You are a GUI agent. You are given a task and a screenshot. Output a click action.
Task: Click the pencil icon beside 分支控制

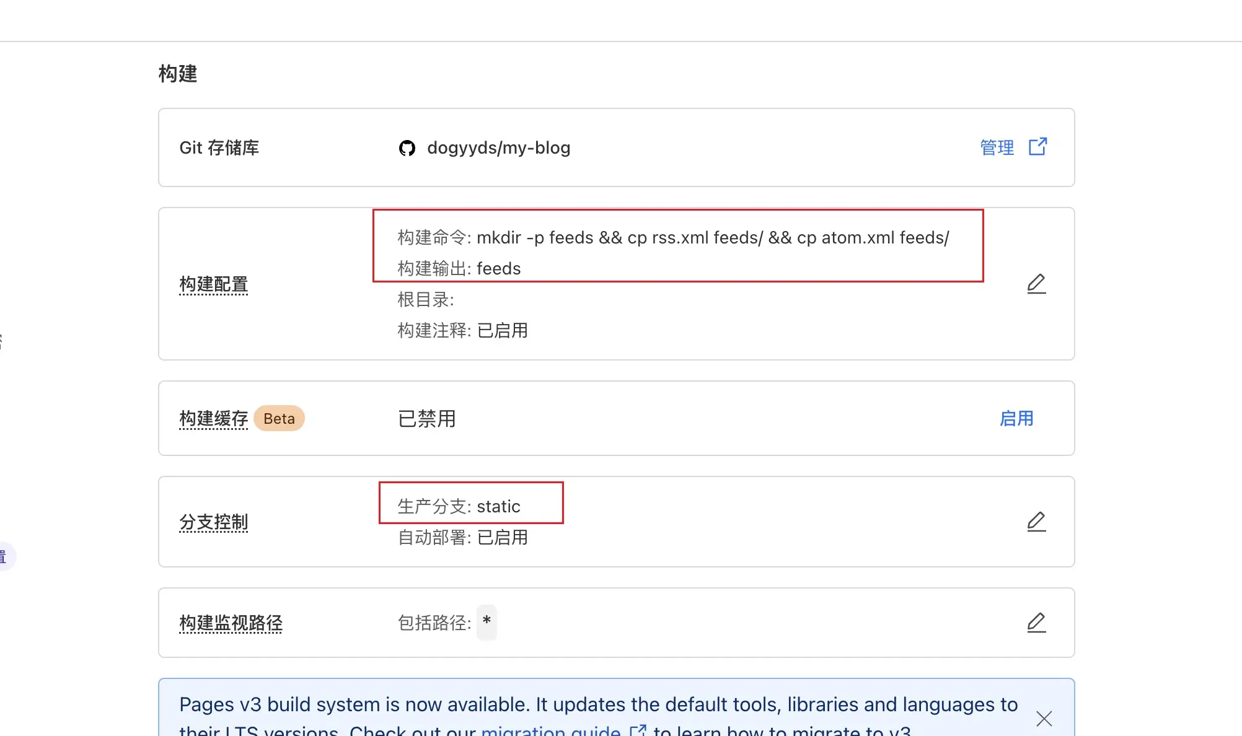pyautogui.click(x=1036, y=522)
